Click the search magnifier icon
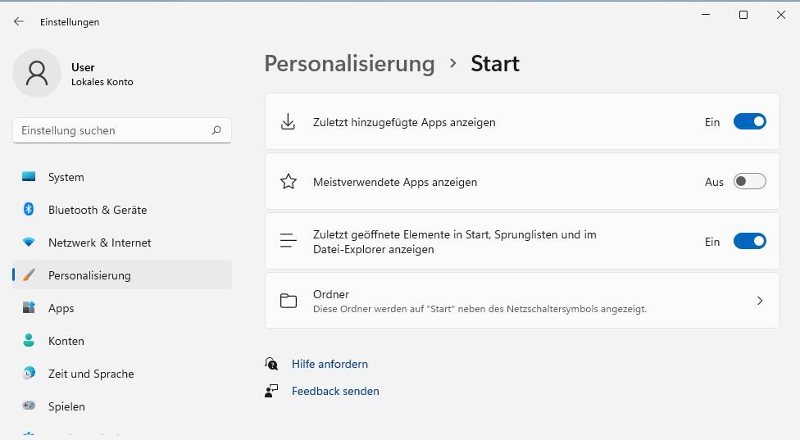The height and width of the screenshot is (440, 800). coord(216,130)
